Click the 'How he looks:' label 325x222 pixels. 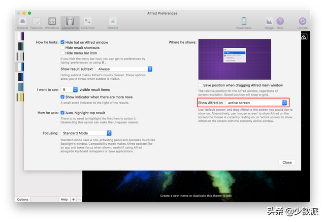47,42
